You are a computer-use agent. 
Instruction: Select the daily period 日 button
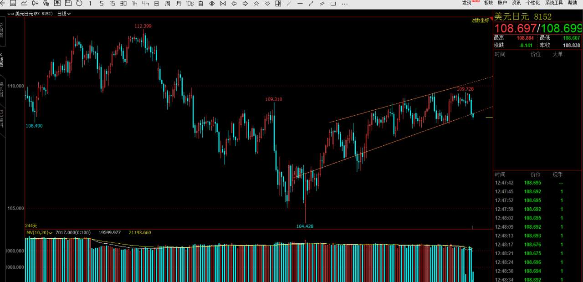pyautogui.click(x=156, y=3)
